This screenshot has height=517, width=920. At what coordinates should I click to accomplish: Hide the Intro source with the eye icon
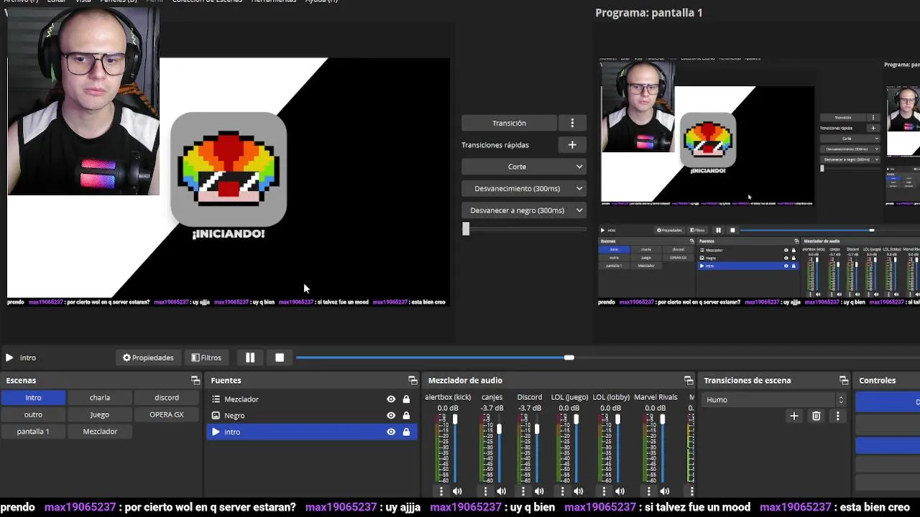[x=391, y=432]
